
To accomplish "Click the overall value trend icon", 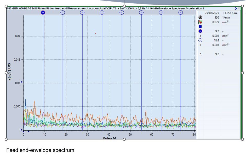I will (x=200, y=22).
